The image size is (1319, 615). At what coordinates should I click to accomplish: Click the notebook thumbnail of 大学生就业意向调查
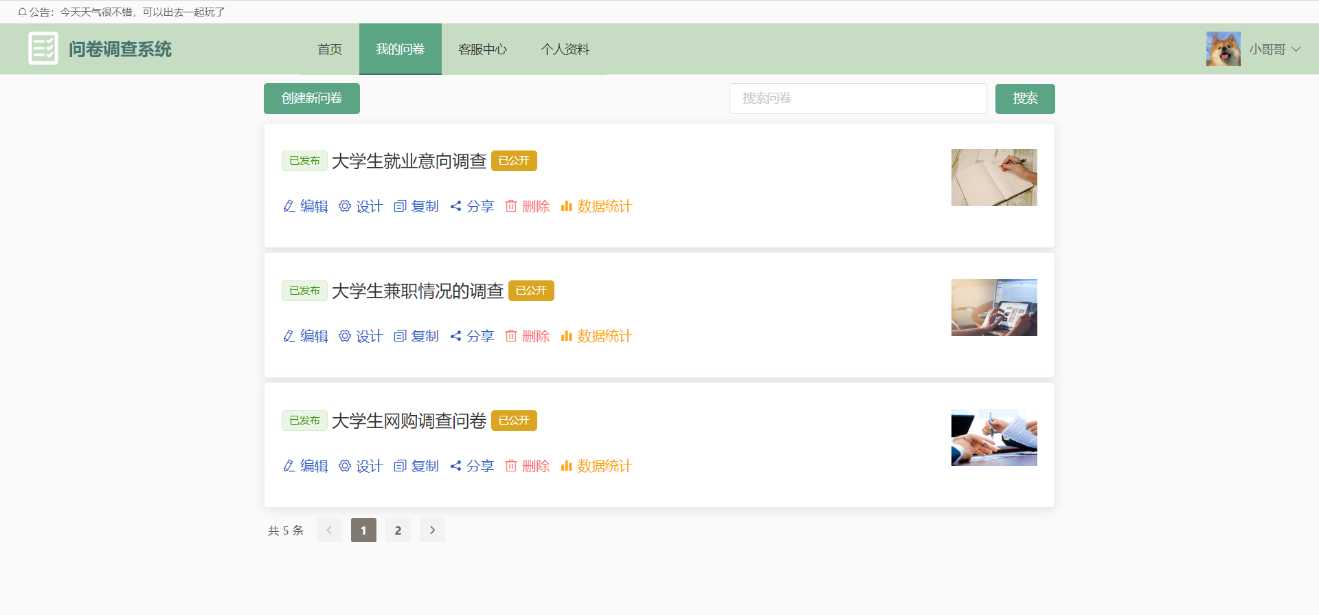994,177
